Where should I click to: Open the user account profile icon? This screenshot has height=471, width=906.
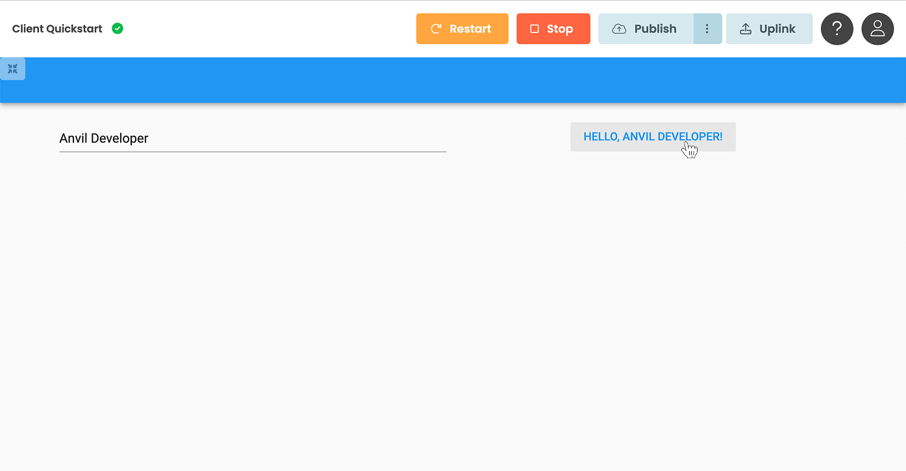tap(877, 29)
